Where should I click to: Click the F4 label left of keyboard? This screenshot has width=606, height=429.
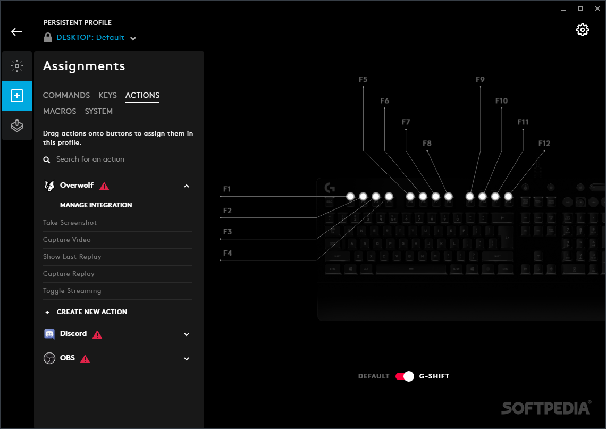tap(228, 253)
